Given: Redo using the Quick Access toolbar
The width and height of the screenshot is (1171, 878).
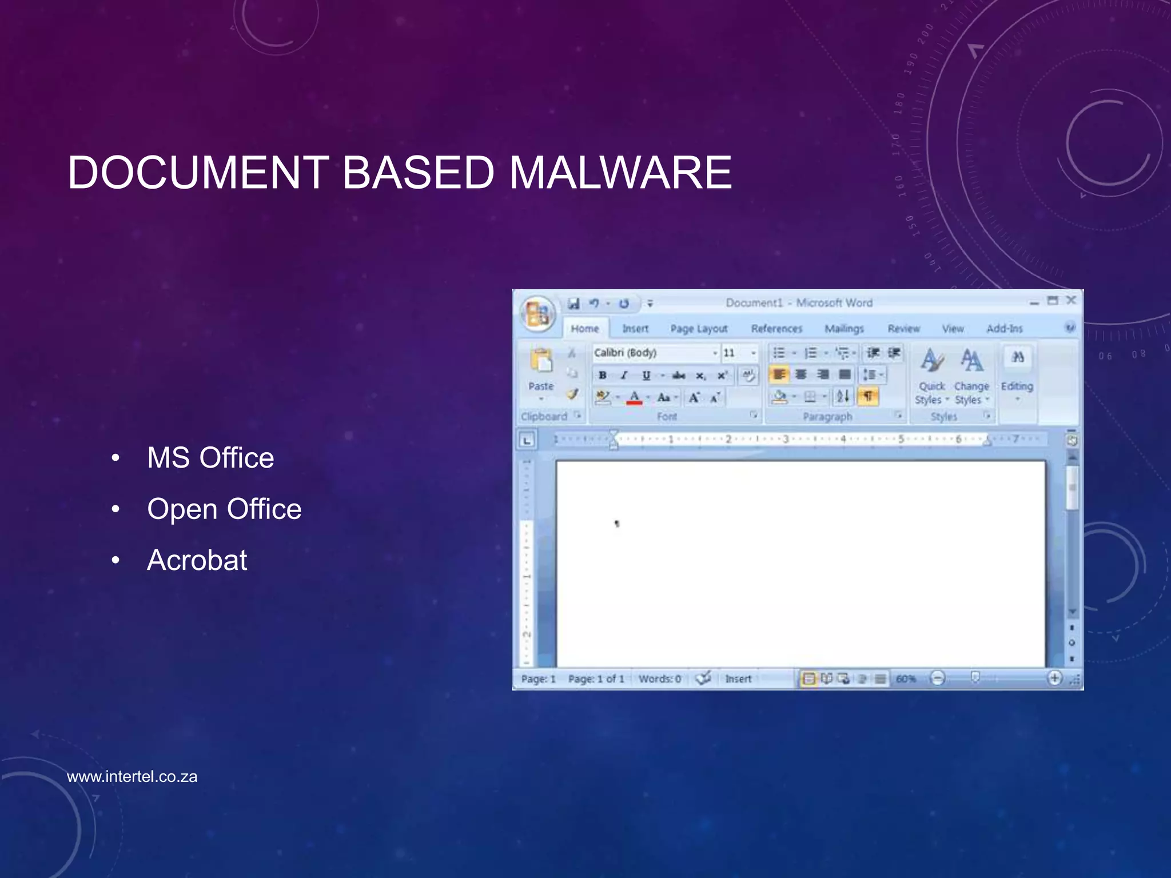Looking at the screenshot, I should [x=624, y=304].
